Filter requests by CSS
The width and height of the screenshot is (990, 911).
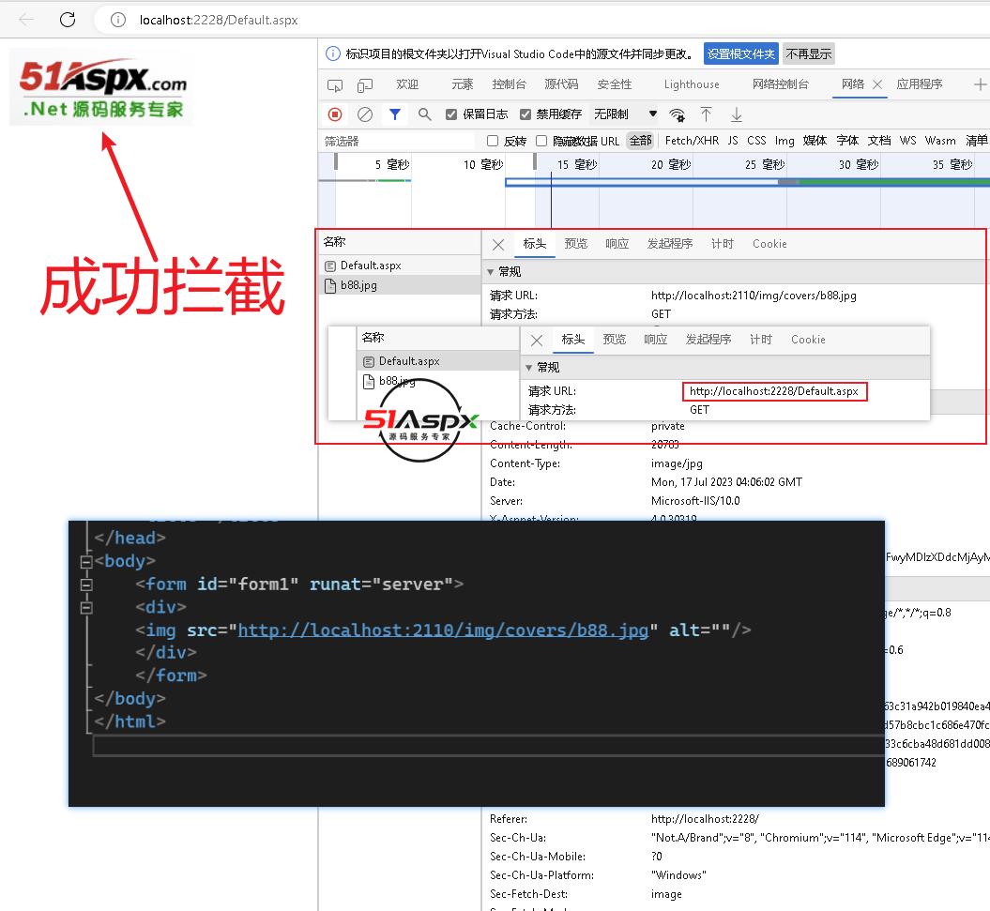[x=756, y=140]
